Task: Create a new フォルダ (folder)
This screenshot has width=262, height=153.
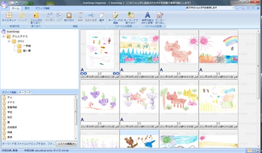Action: click(22, 17)
